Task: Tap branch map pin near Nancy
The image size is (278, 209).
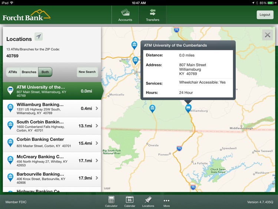Action: point(135,61)
